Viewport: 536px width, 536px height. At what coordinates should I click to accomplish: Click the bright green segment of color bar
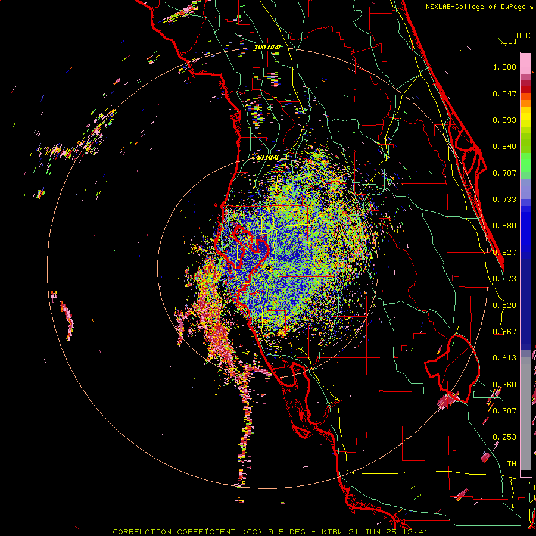click(526, 163)
